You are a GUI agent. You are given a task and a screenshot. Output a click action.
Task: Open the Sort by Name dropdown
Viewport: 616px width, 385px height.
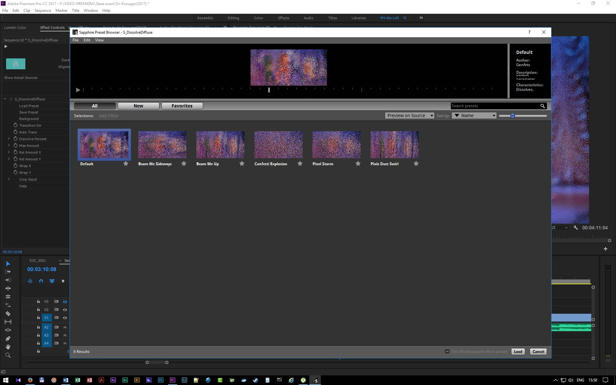474,116
